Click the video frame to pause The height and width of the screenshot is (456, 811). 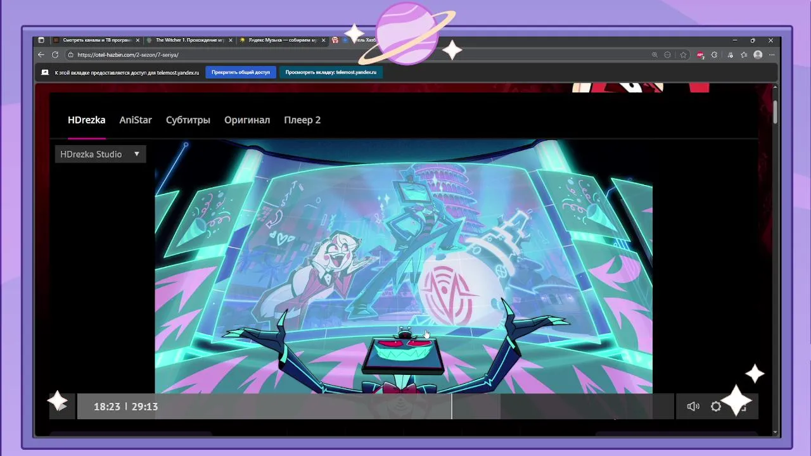coord(404,266)
